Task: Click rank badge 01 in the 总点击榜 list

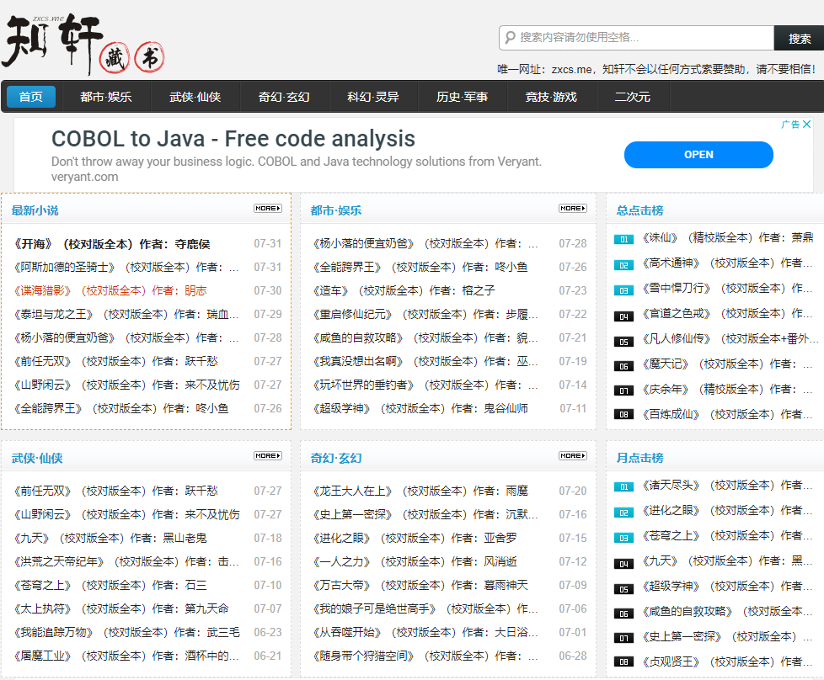Action: (x=623, y=239)
